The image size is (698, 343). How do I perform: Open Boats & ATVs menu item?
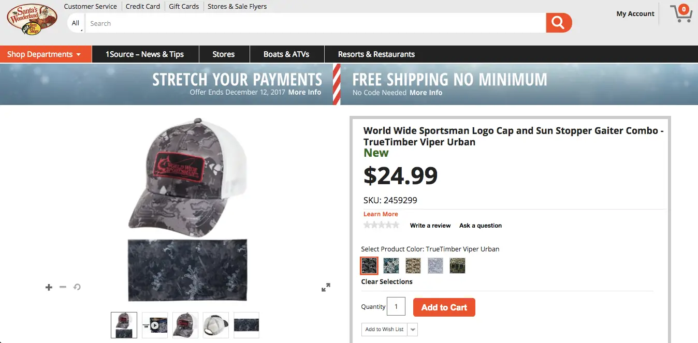click(286, 54)
